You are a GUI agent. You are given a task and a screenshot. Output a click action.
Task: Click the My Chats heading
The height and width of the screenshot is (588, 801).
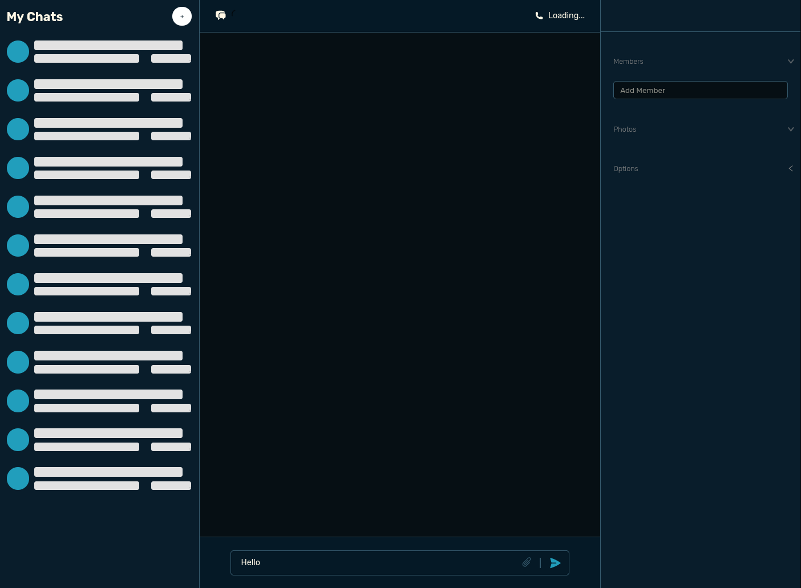(x=34, y=17)
